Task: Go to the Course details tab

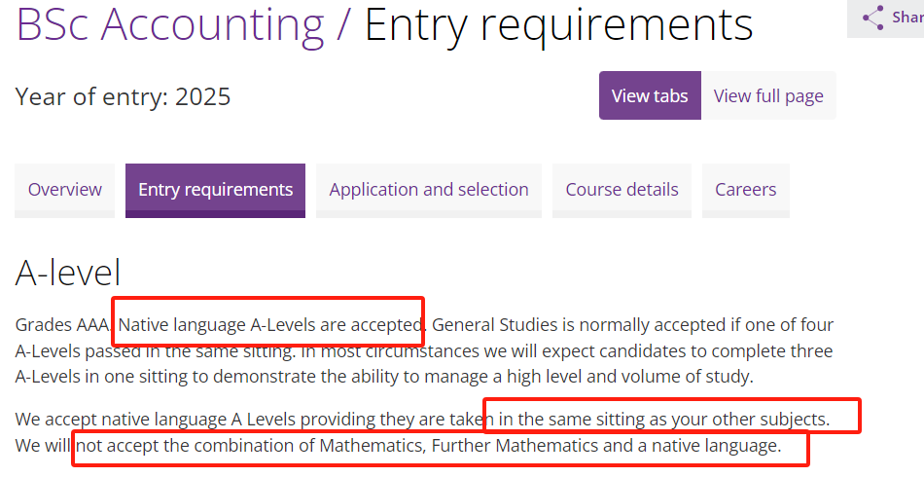Action: [x=622, y=191]
